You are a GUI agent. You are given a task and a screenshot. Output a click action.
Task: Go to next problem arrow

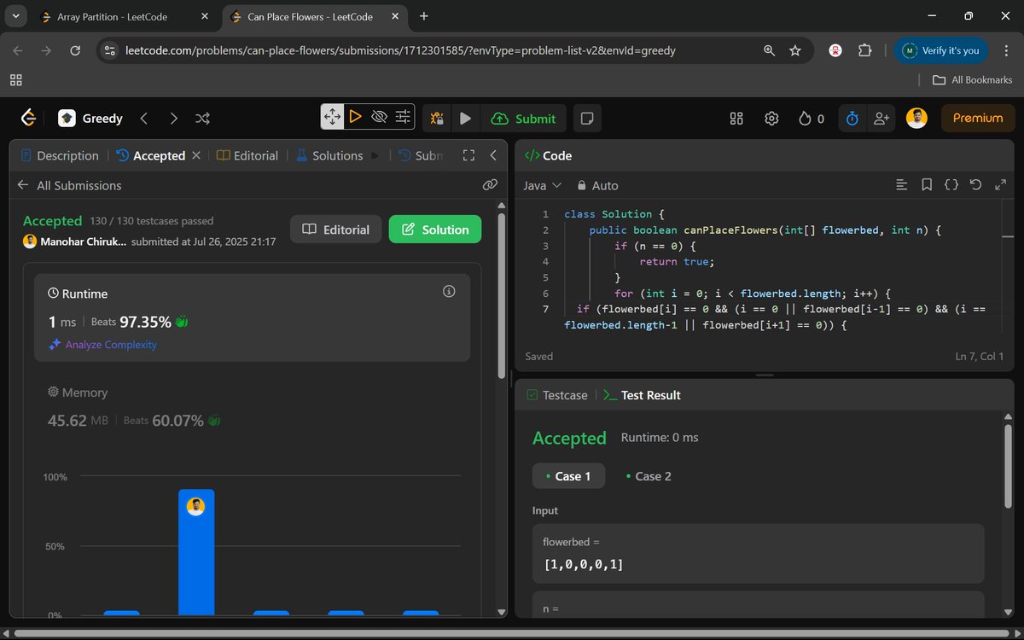click(x=173, y=118)
